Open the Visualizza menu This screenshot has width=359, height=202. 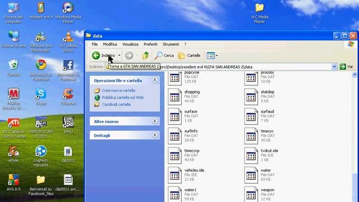coord(130,44)
